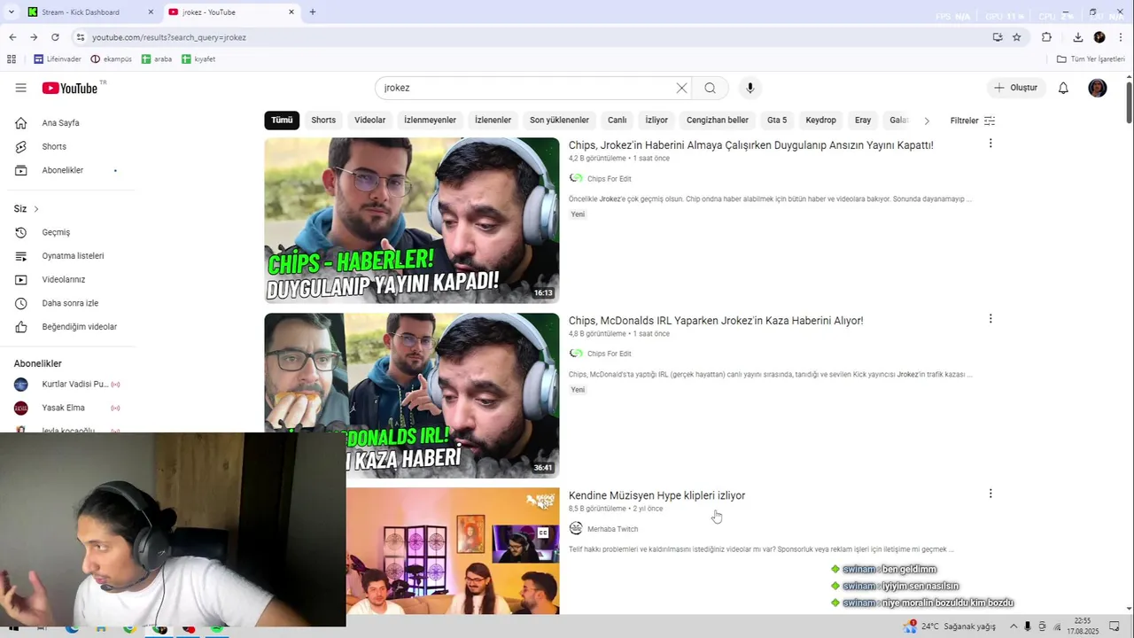
Task: Select the İzliyor filter chip
Action: click(656, 121)
